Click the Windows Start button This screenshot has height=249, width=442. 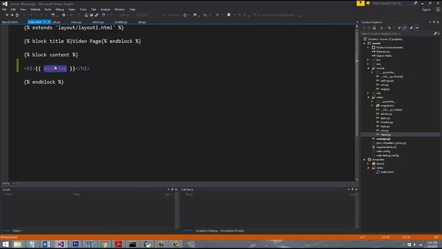[5, 244]
